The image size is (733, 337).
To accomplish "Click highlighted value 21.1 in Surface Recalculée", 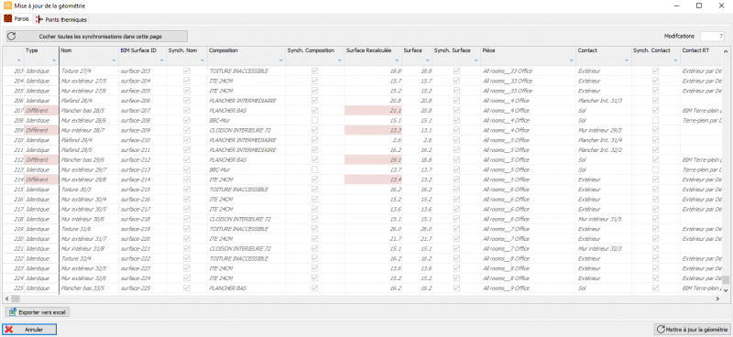I will pyautogui.click(x=373, y=110).
